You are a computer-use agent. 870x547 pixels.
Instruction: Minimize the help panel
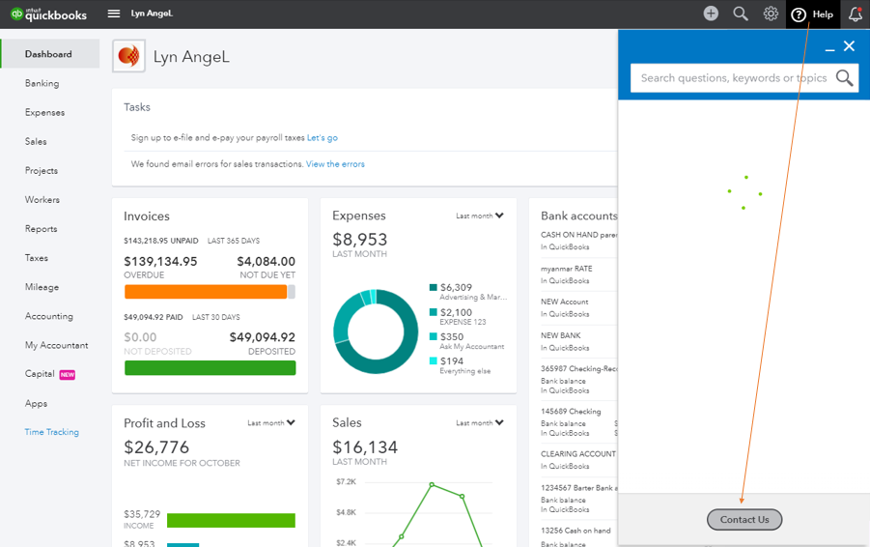pos(830,48)
